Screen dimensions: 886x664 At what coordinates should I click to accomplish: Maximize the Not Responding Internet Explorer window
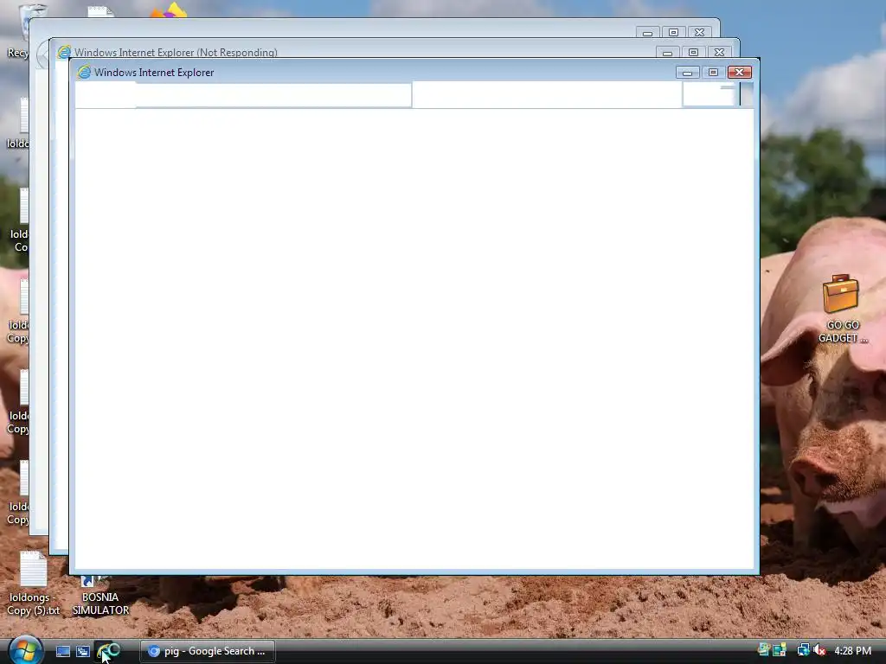pyautogui.click(x=693, y=52)
